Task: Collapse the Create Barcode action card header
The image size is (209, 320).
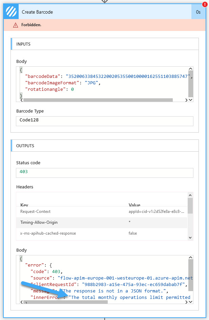Action: (102, 12)
